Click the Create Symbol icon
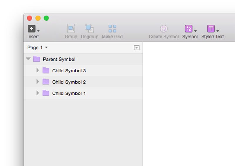Image resolution: width=235 pixels, height=166 pixels. tap(164, 28)
